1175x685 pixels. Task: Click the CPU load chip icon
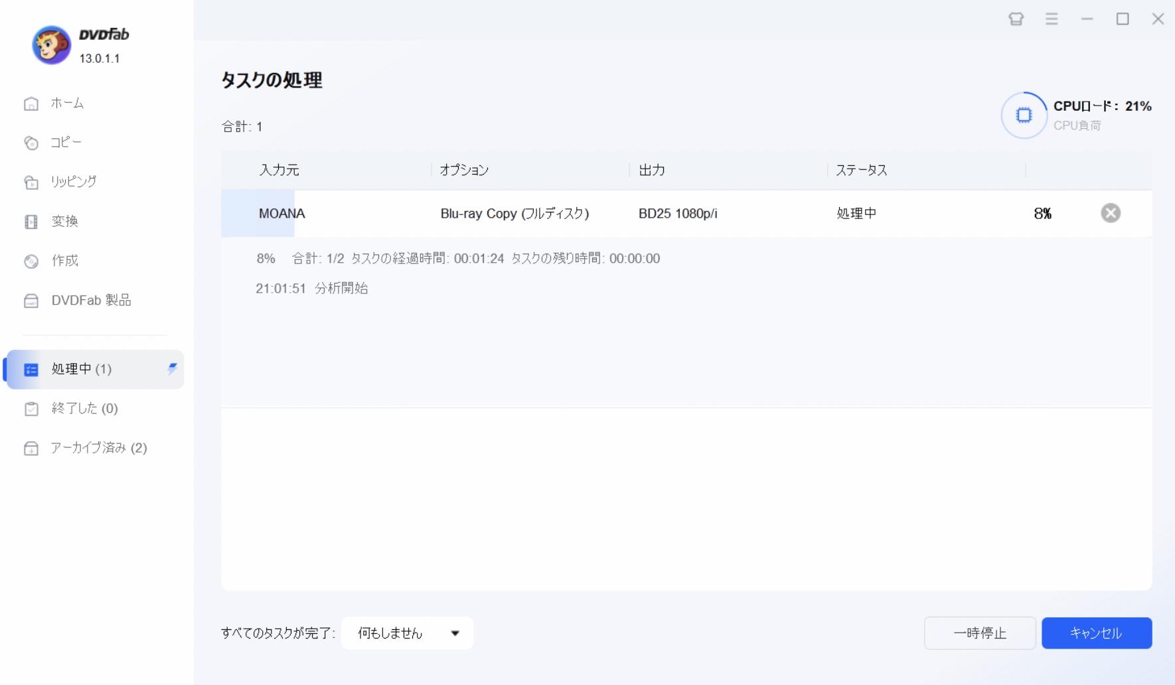[x=1024, y=115]
